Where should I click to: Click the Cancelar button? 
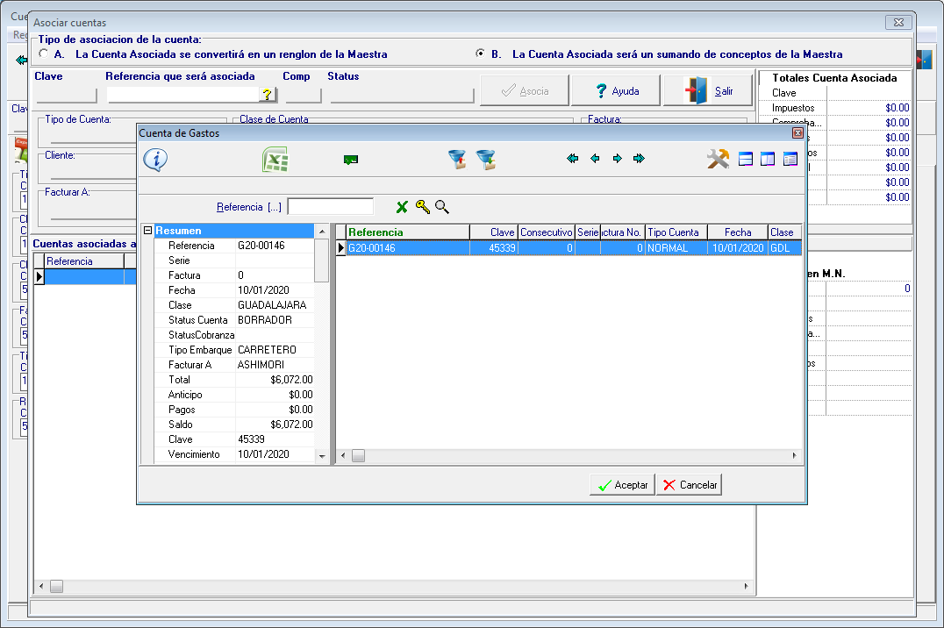click(690, 485)
